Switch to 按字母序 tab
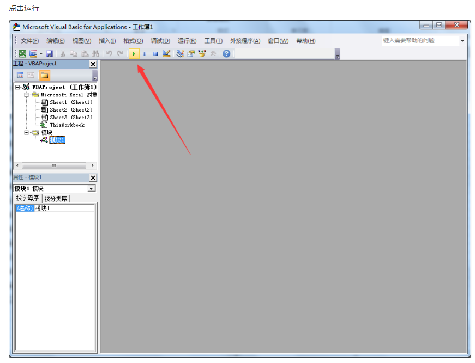The width and height of the screenshot is (475, 363). click(x=28, y=198)
